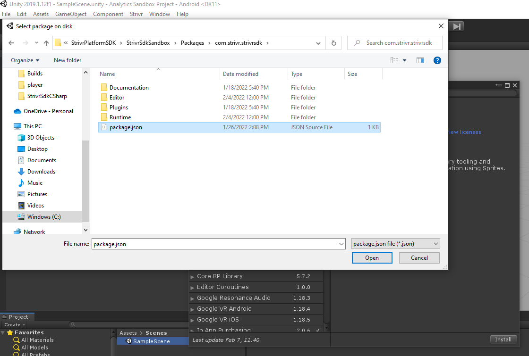Image resolution: width=529 pixels, height=356 pixels.
Task: Open Documents in navigation pane
Action: (x=42, y=160)
